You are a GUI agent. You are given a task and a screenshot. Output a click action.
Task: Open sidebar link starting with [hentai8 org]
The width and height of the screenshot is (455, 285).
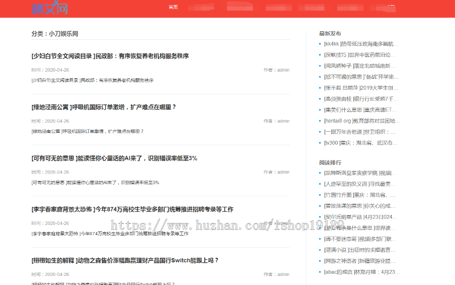(x=361, y=121)
